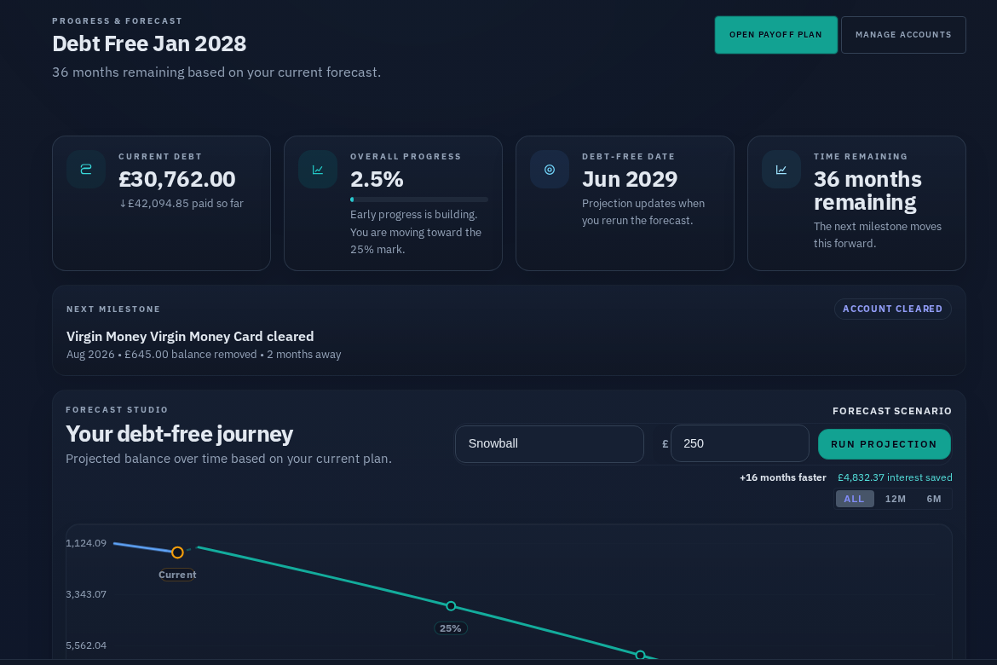Focus the extra payment amount field
This screenshot has height=665, width=997.
click(740, 444)
